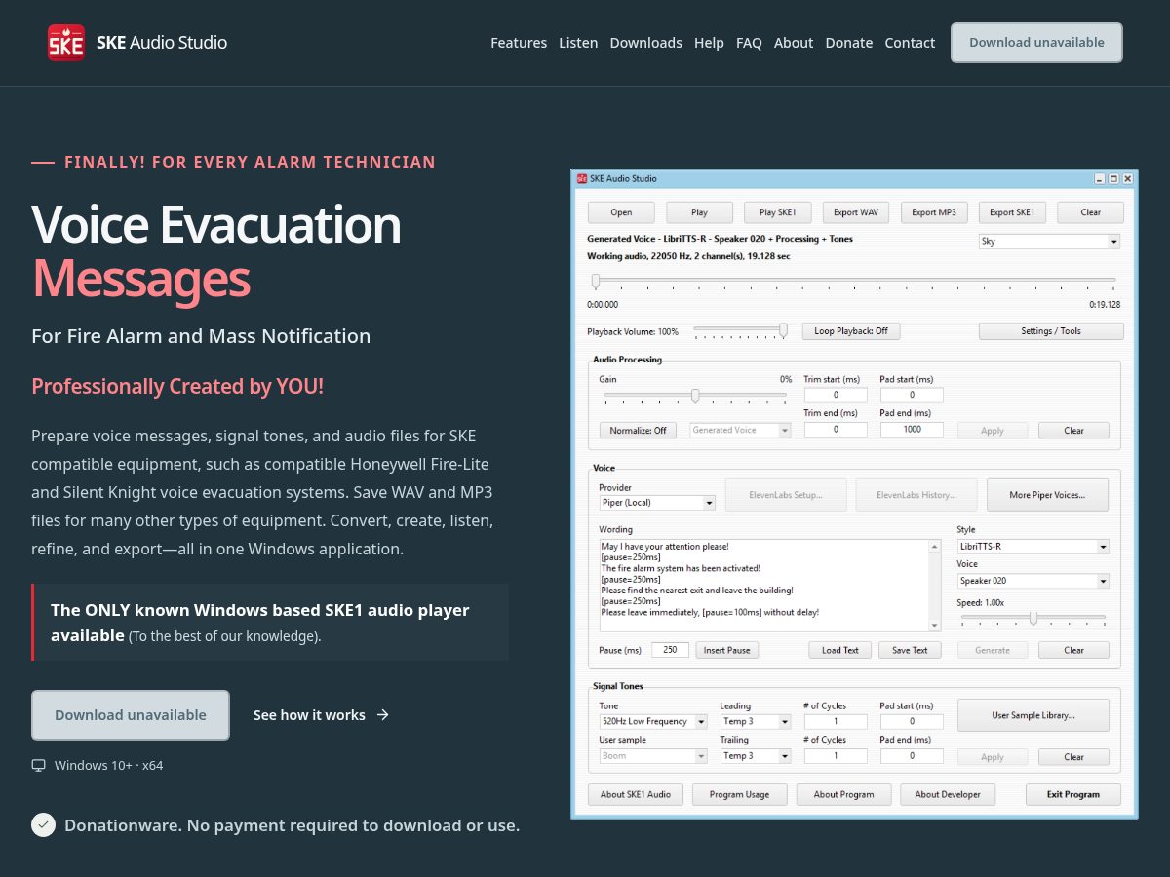The image size is (1170, 877).
Task: Open the Voice dropdown showing Speaker 020
Action: 1033,581
